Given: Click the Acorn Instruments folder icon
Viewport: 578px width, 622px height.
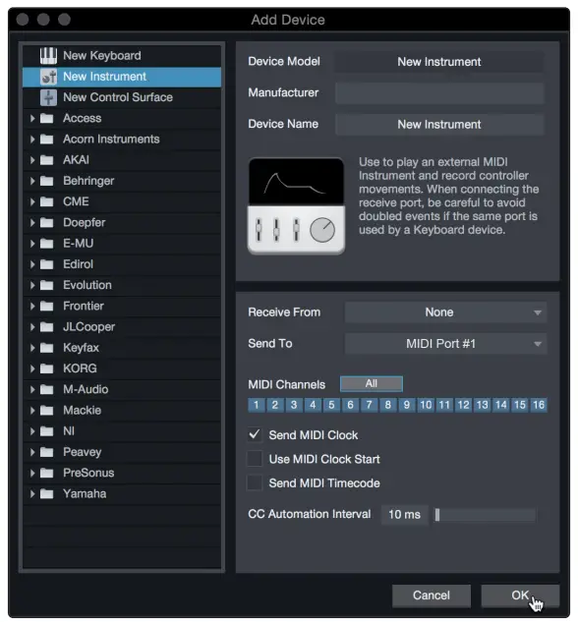Looking at the screenshot, I should click(47, 140).
